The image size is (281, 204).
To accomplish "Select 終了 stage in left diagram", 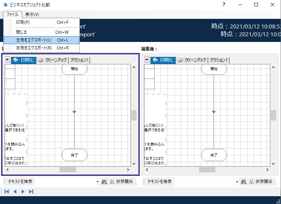I will point(75,155).
